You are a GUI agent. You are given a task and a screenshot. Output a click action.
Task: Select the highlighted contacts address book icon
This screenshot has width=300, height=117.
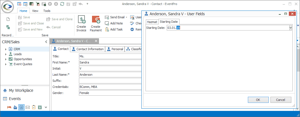tap(21, 107)
